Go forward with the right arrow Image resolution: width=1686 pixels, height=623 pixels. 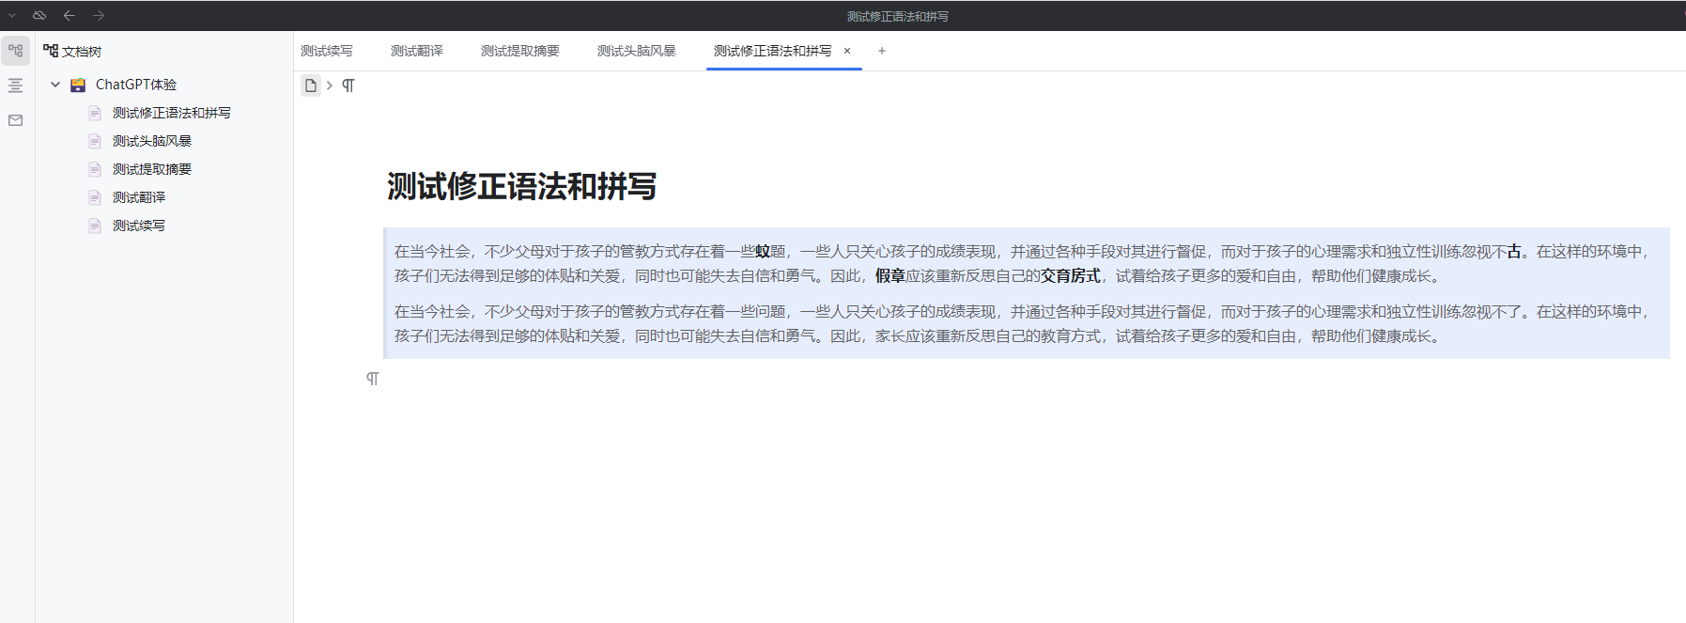99,15
